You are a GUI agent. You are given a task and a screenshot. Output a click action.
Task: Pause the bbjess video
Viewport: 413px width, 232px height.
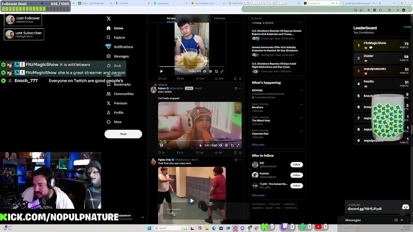click(x=161, y=145)
